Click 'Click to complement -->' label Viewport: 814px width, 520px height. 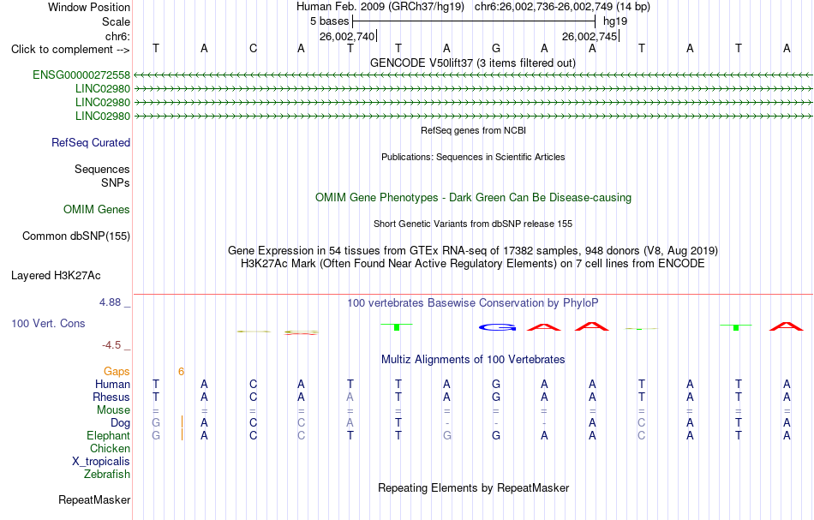(x=70, y=50)
